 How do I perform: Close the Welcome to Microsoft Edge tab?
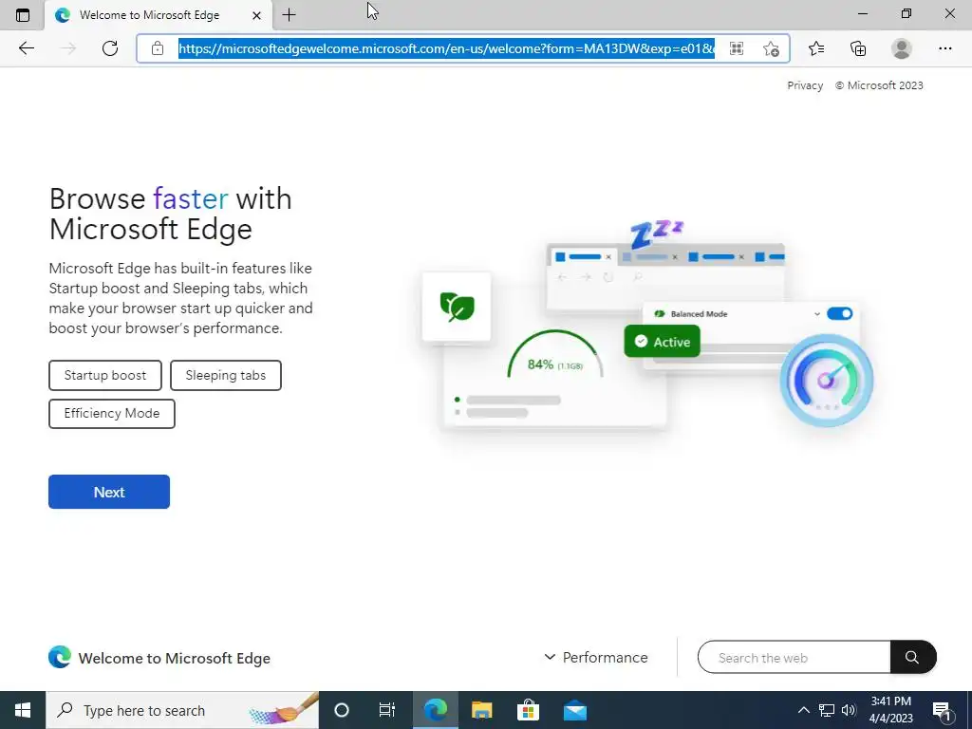pyautogui.click(x=256, y=15)
